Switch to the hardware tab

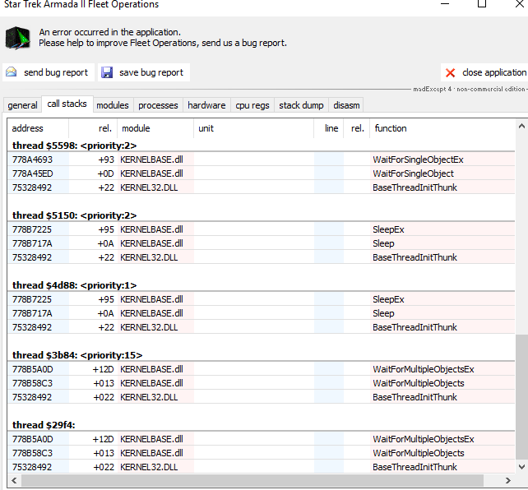coord(206,105)
